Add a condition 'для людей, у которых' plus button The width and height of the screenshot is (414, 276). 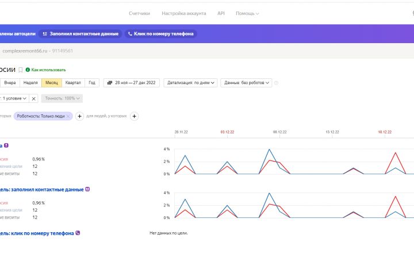coord(135,116)
